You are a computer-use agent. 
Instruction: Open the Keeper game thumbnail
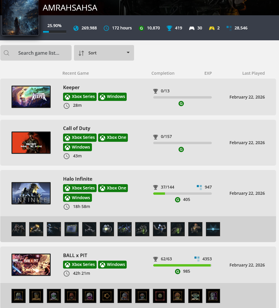(31, 97)
